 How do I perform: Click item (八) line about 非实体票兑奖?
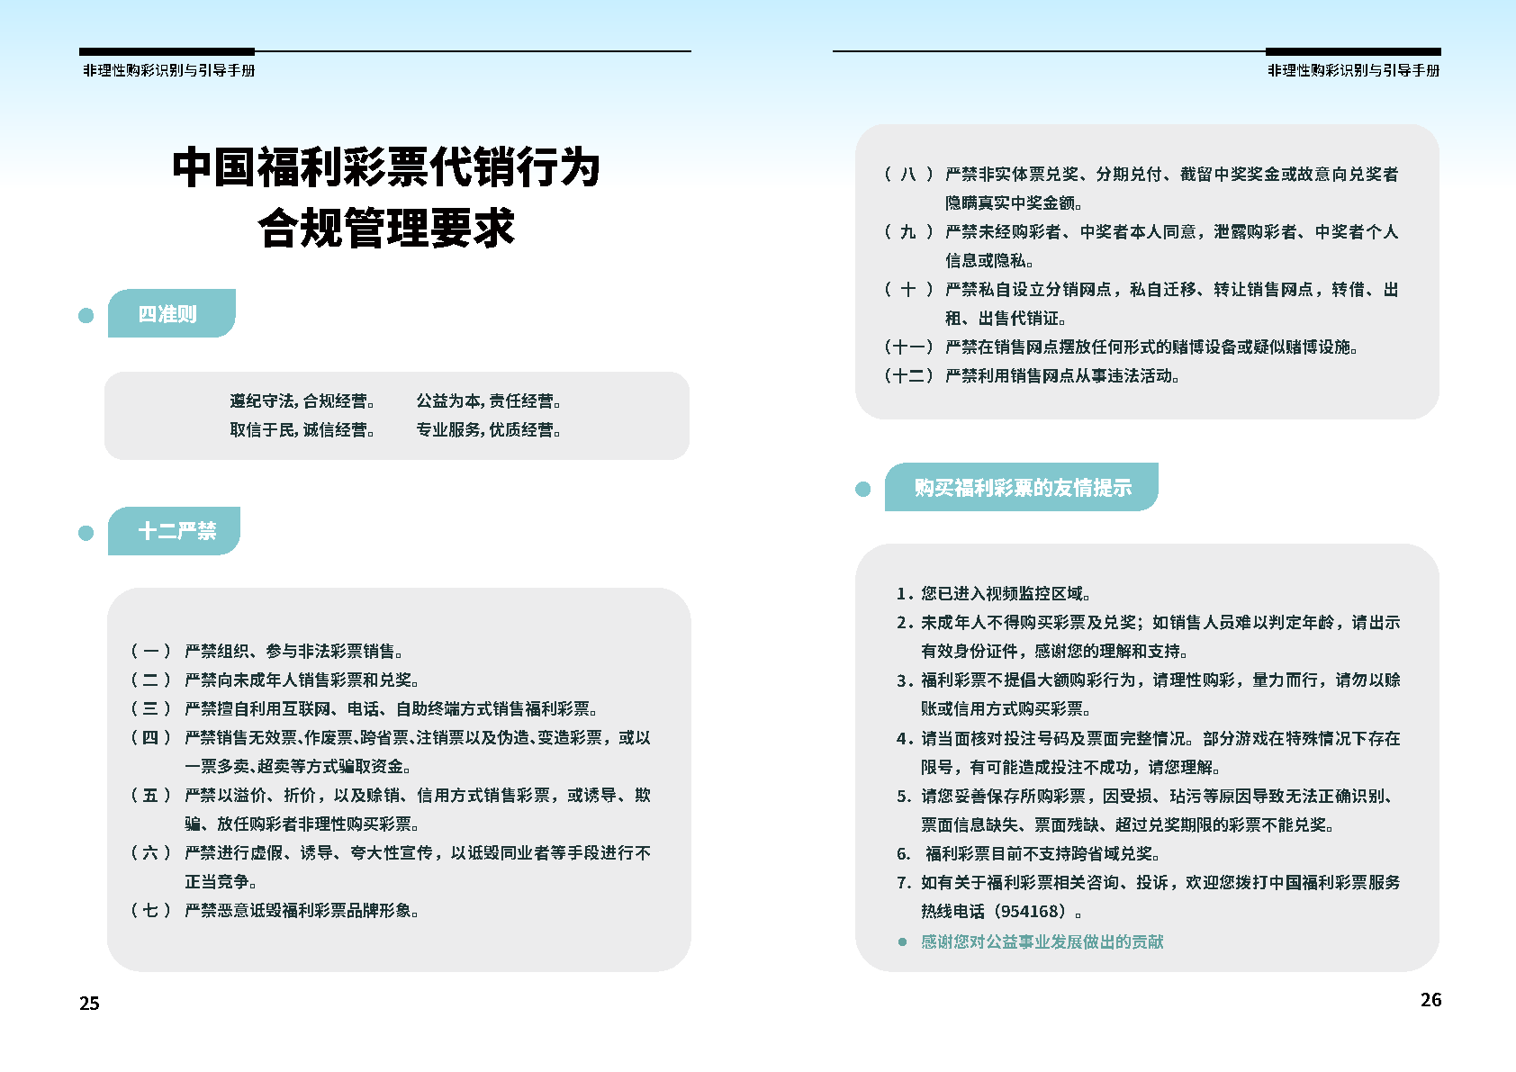click(1141, 174)
